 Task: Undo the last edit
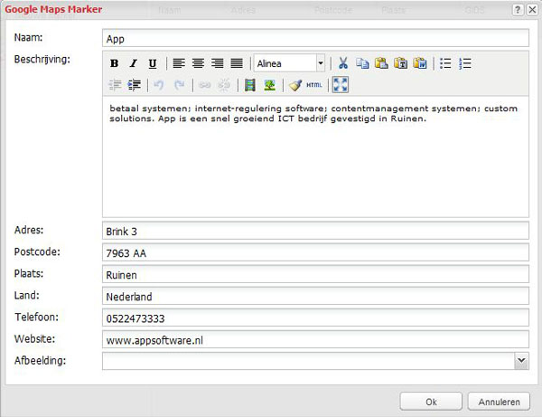159,85
